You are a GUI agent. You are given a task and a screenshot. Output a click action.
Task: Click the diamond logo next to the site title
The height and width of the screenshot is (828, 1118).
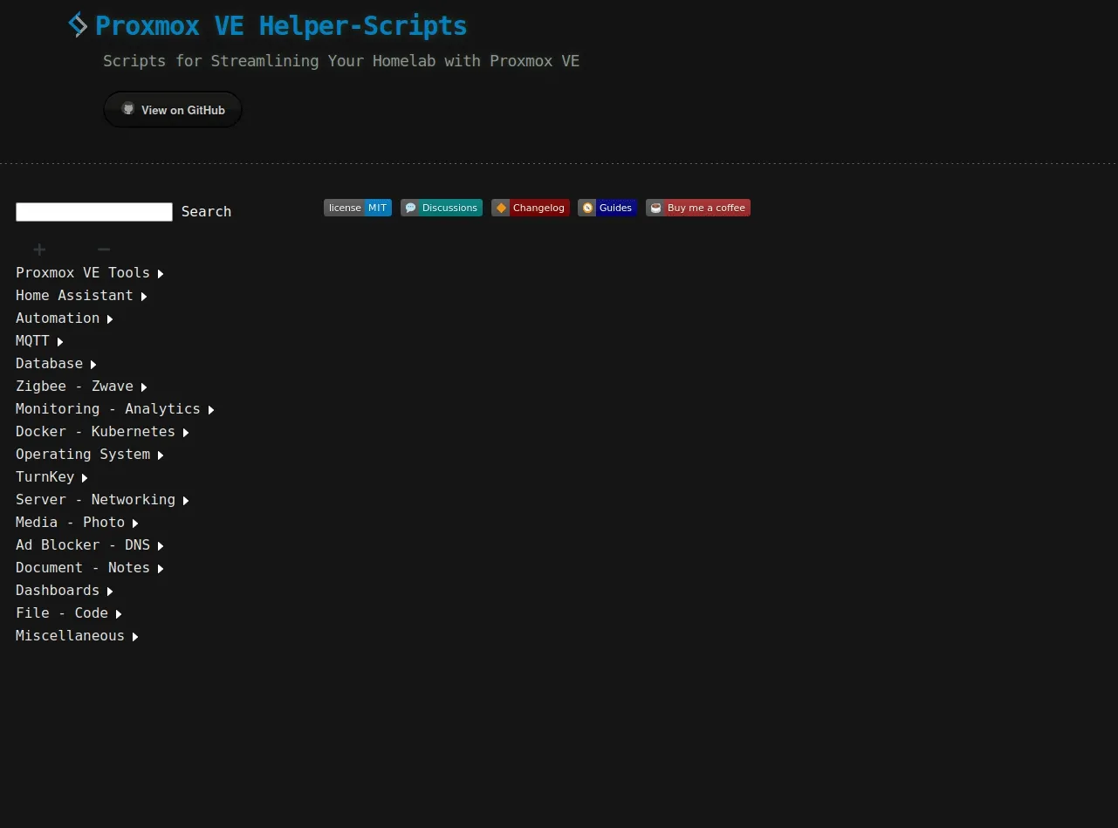pyautogui.click(x=77, y=24)
